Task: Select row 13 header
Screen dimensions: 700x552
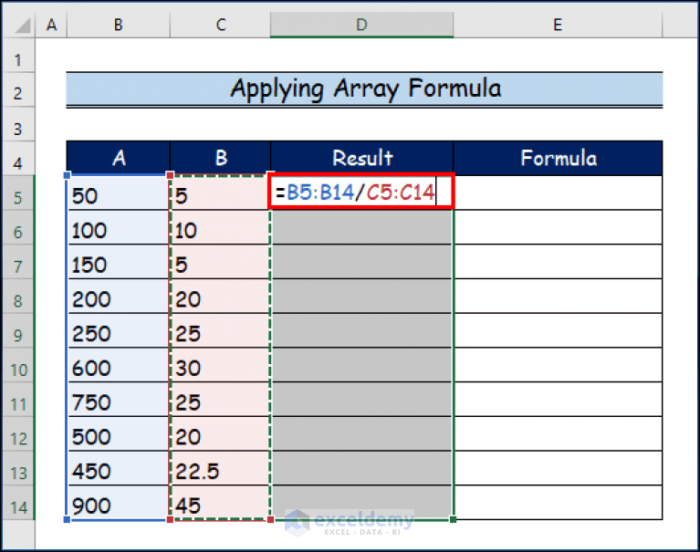Action: coord(18,468)
